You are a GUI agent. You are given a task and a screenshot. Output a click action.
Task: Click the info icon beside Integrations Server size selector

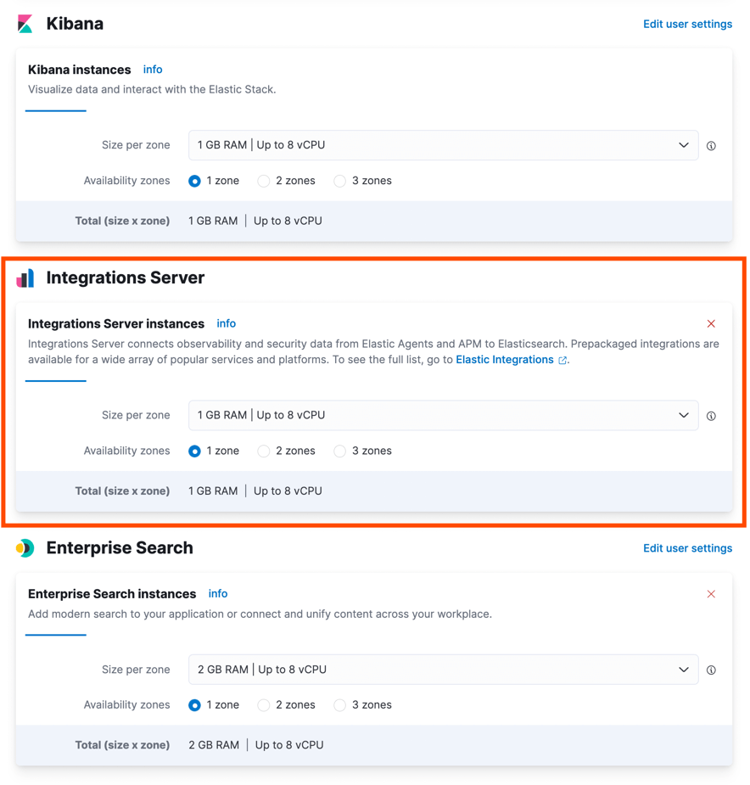[711, 416]
